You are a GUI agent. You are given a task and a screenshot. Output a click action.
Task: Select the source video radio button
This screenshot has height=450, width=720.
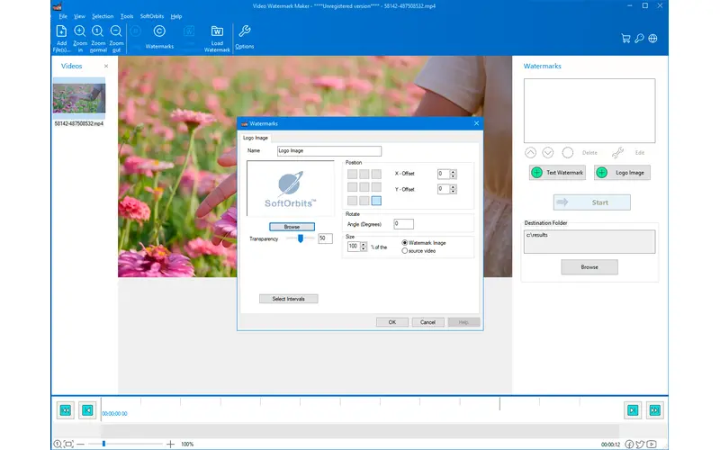pos(405,251)
